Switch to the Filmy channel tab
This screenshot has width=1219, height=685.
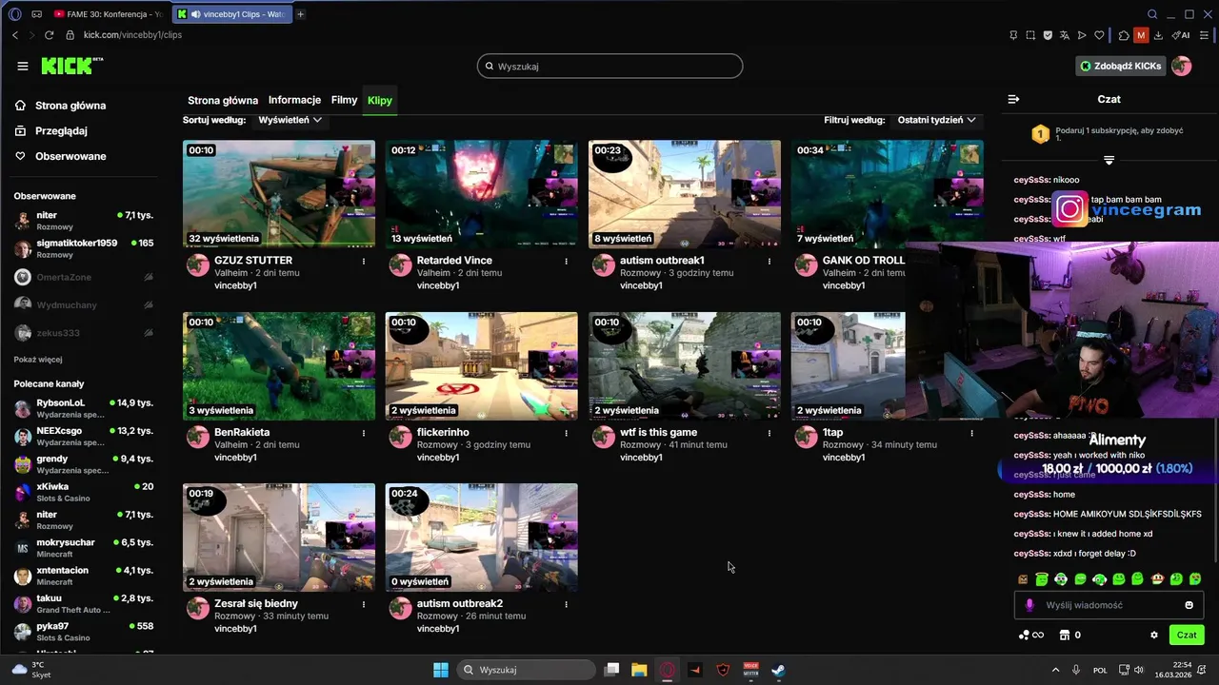coord(344,100)
